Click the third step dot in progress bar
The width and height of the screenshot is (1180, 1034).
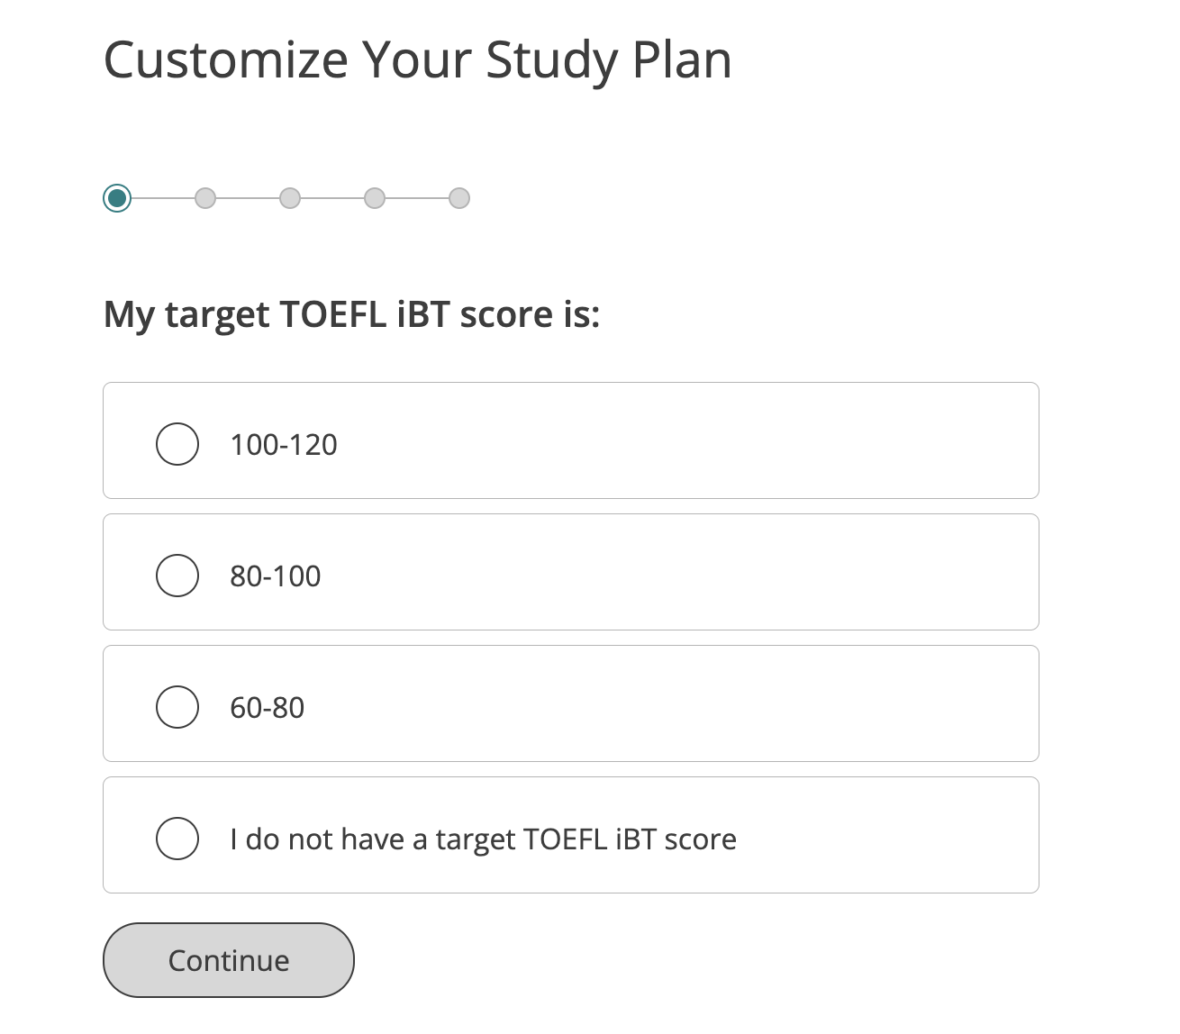tap(290, 198)
